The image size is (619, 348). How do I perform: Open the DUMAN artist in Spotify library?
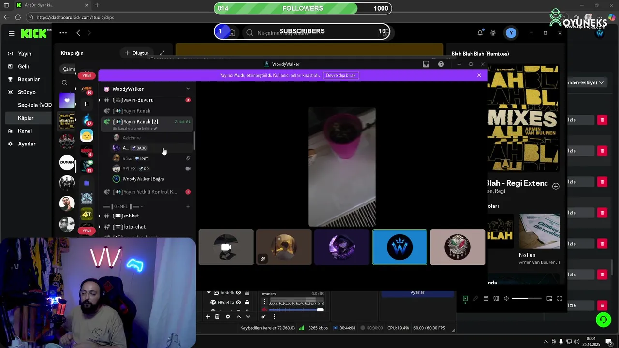tap(67, 162)
